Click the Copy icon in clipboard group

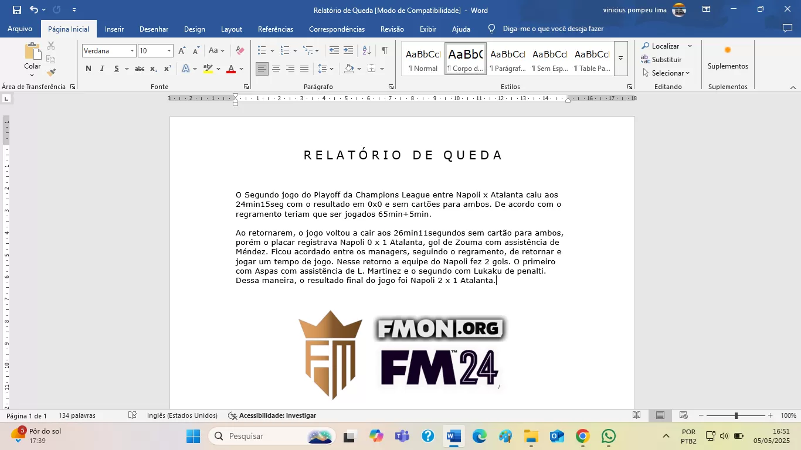[51, 59]
